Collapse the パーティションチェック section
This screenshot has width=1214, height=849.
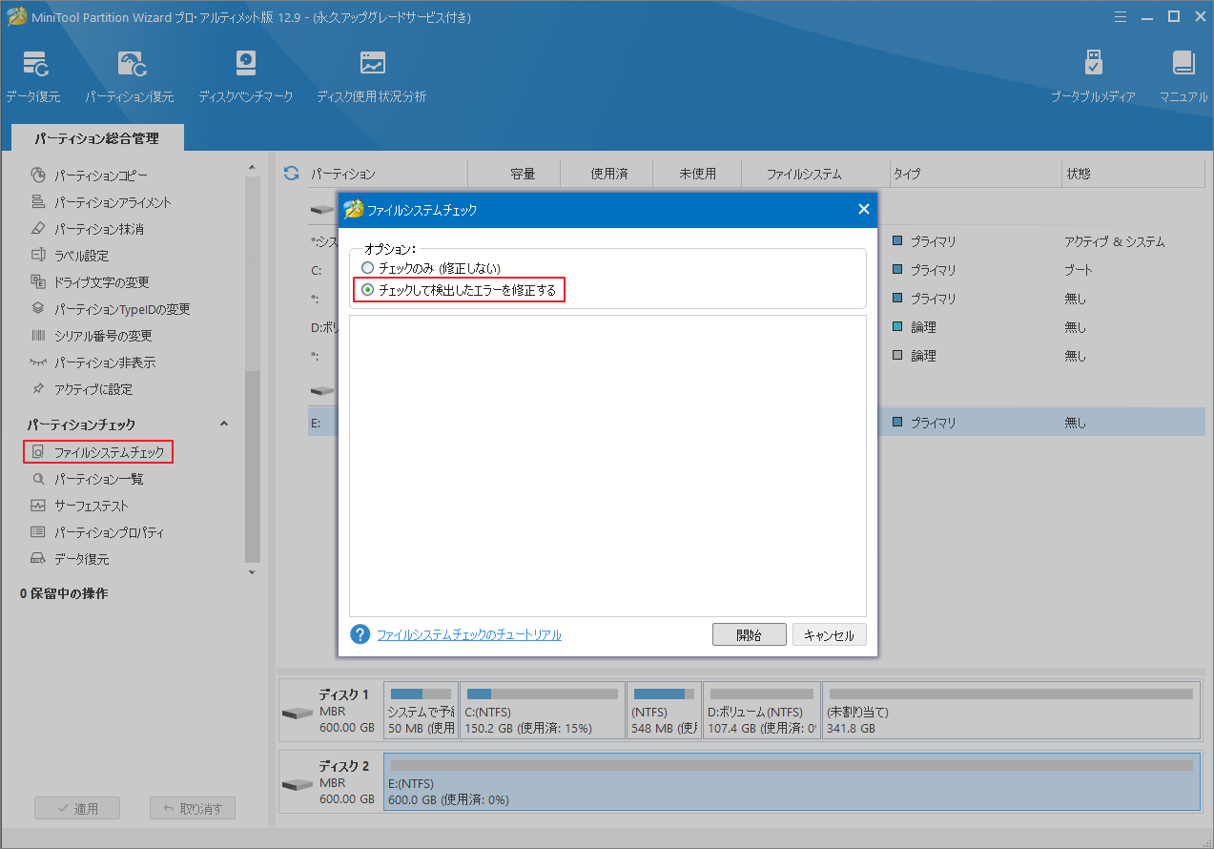click(224, 424)
